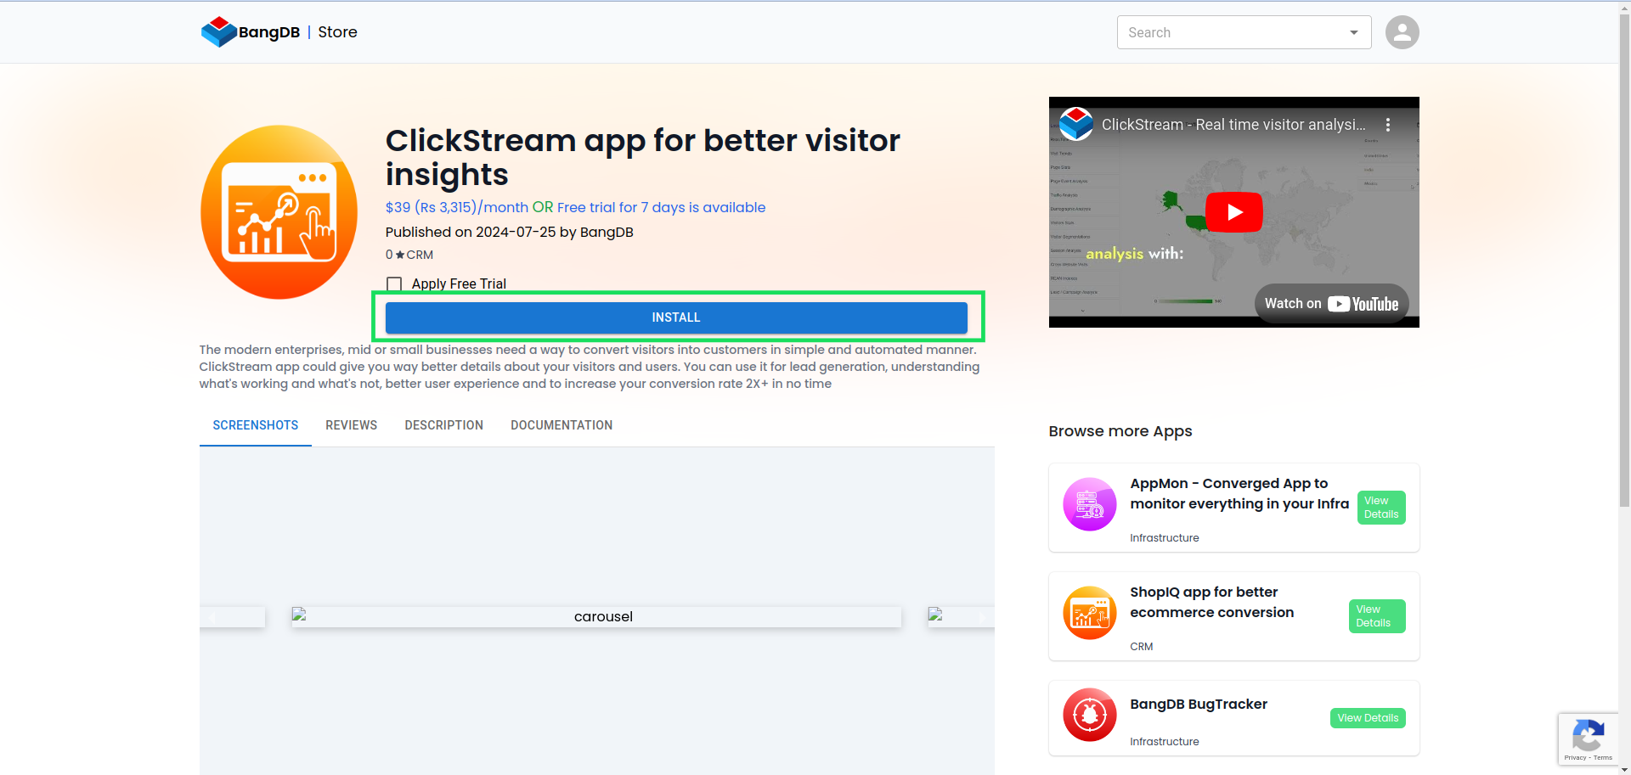Click the price and free trial text

[575, 207]
